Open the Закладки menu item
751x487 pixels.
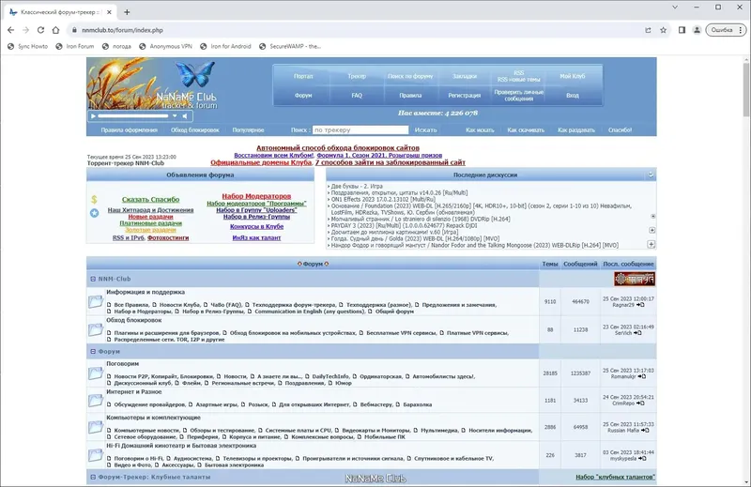click(x=464, y=76)
